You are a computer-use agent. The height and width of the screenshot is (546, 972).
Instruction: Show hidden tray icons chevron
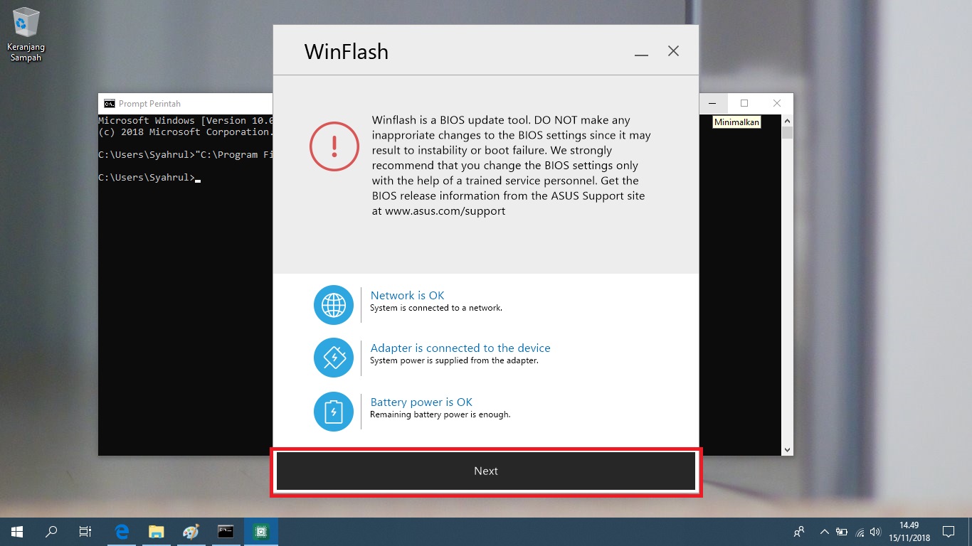click(x=825, y=531)
